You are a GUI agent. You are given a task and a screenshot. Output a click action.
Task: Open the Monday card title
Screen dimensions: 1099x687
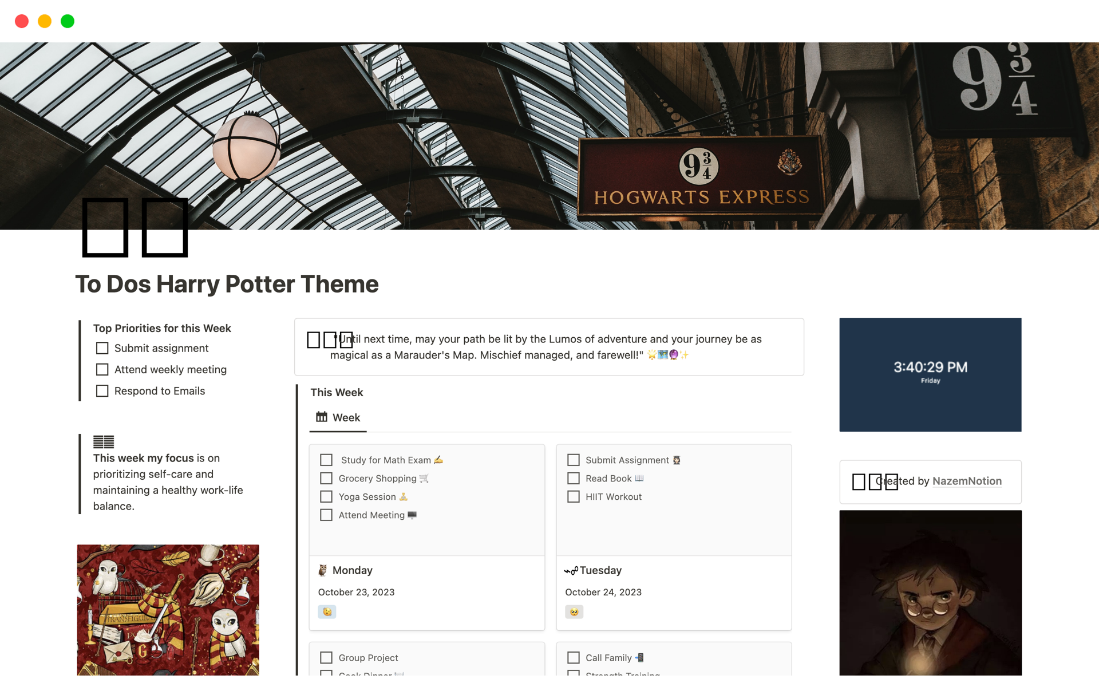click(353, 570)
